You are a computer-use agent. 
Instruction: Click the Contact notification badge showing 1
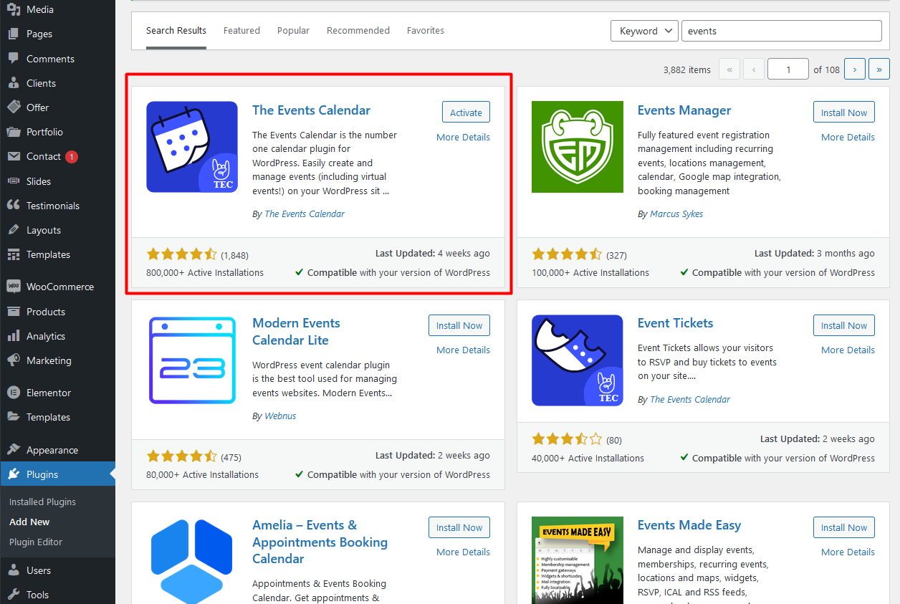(72, 156)
